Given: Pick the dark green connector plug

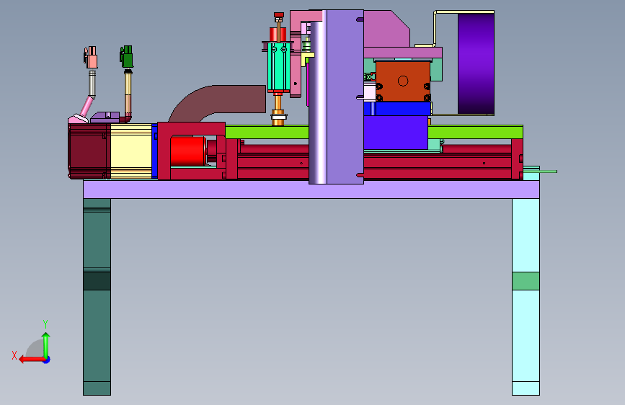Looking at the screenshot, I should (127, 57).
